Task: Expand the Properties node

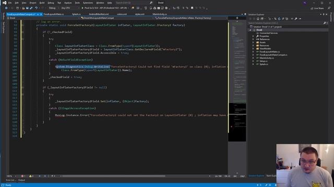Action: pyautogui.click(x=253, y=36)
